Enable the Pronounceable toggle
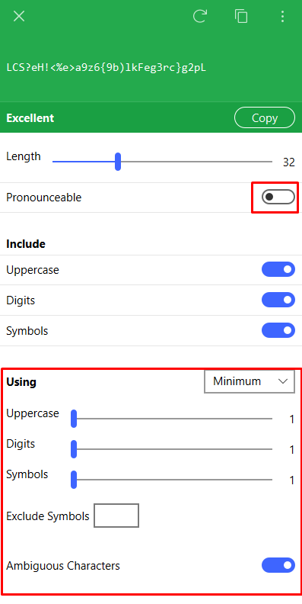The image size is (302, 604). pyautogui.click(x=278, y=198)
